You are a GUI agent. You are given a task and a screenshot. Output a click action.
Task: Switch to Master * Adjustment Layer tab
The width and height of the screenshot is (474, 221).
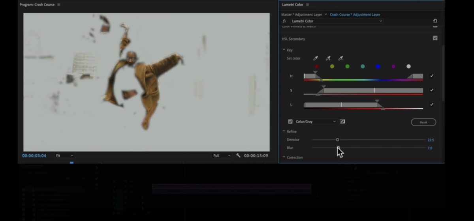(302, 15)
